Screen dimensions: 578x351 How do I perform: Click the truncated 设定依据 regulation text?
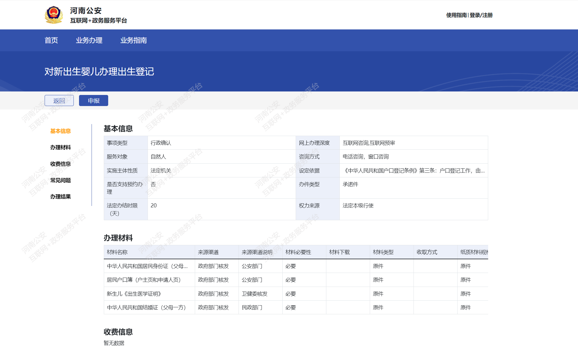(414, 171)
